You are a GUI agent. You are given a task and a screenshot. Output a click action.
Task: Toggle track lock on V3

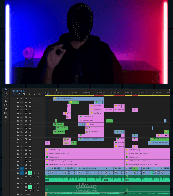click(18, 161)
